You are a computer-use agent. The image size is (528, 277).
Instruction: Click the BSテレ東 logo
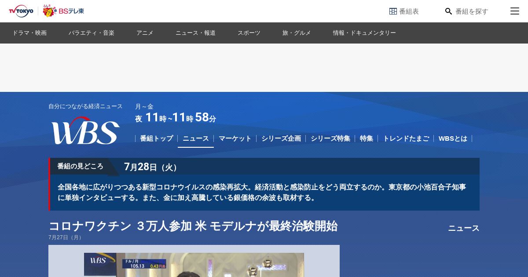(x=63, y=11)
